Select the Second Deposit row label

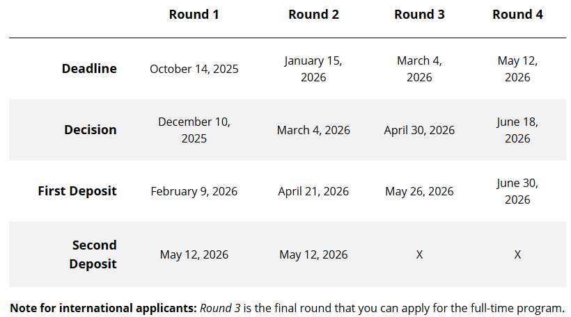pos(93,254)
